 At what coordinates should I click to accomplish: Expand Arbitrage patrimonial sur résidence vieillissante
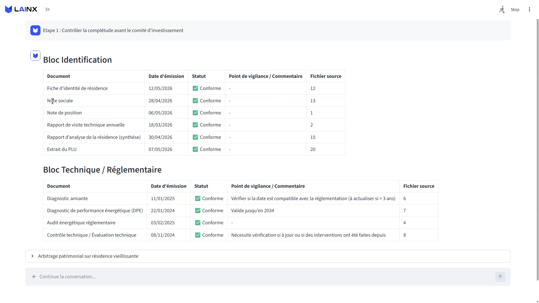(x=268, y=256)
